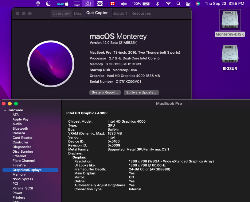Click Version 12.0 Beta text
The height and width of the screenshot is (202, 250).
point(114,43)
